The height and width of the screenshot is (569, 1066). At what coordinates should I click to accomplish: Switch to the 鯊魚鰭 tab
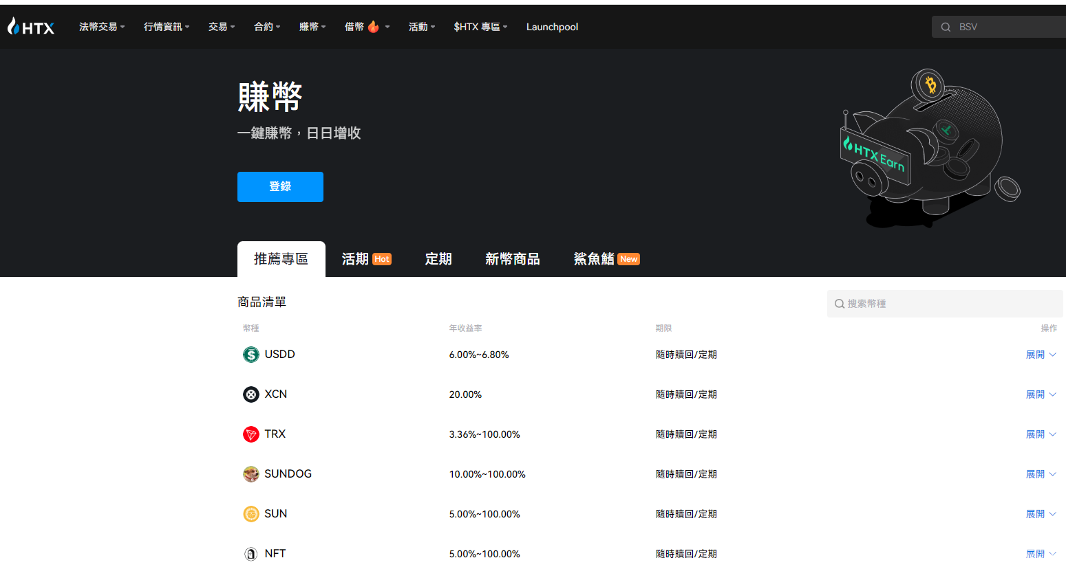pyautogui.click(x=606, y=259)
